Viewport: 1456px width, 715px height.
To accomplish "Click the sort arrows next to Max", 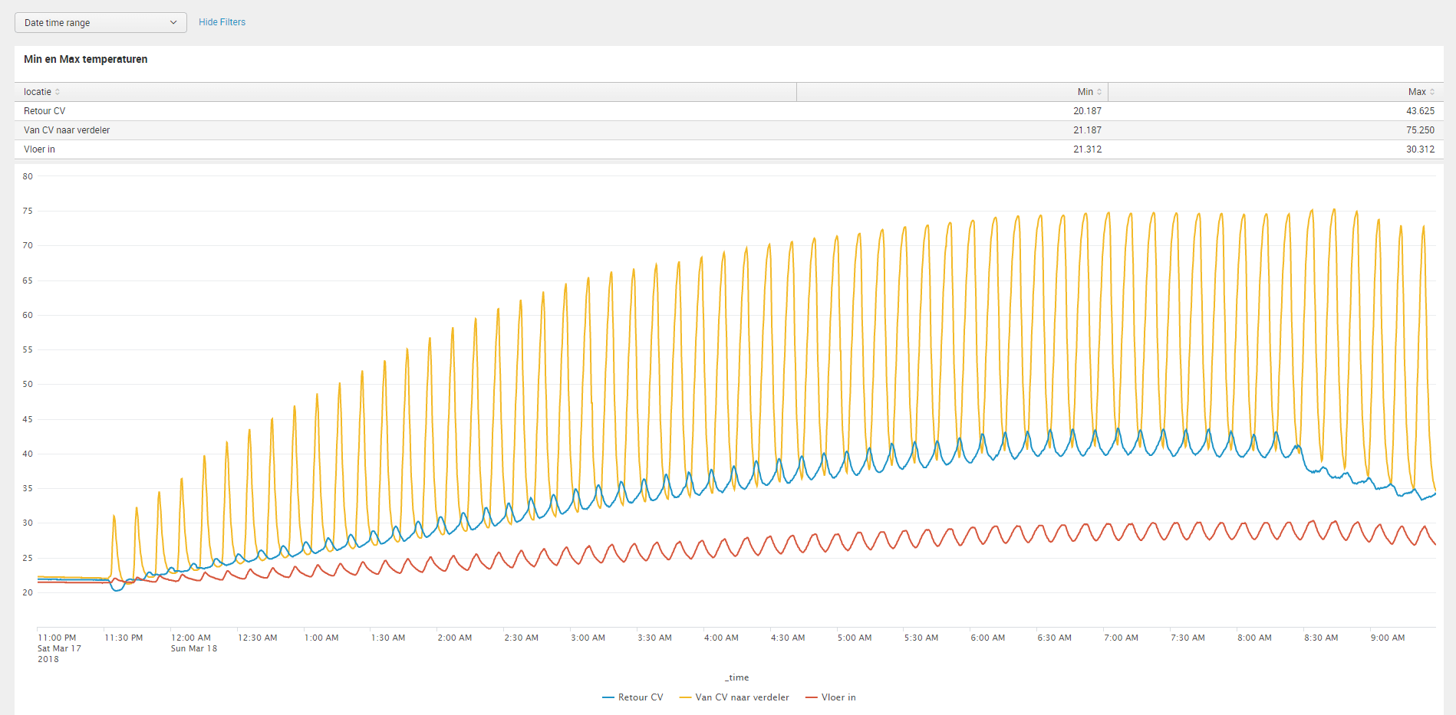I will tap(1432, 92).
